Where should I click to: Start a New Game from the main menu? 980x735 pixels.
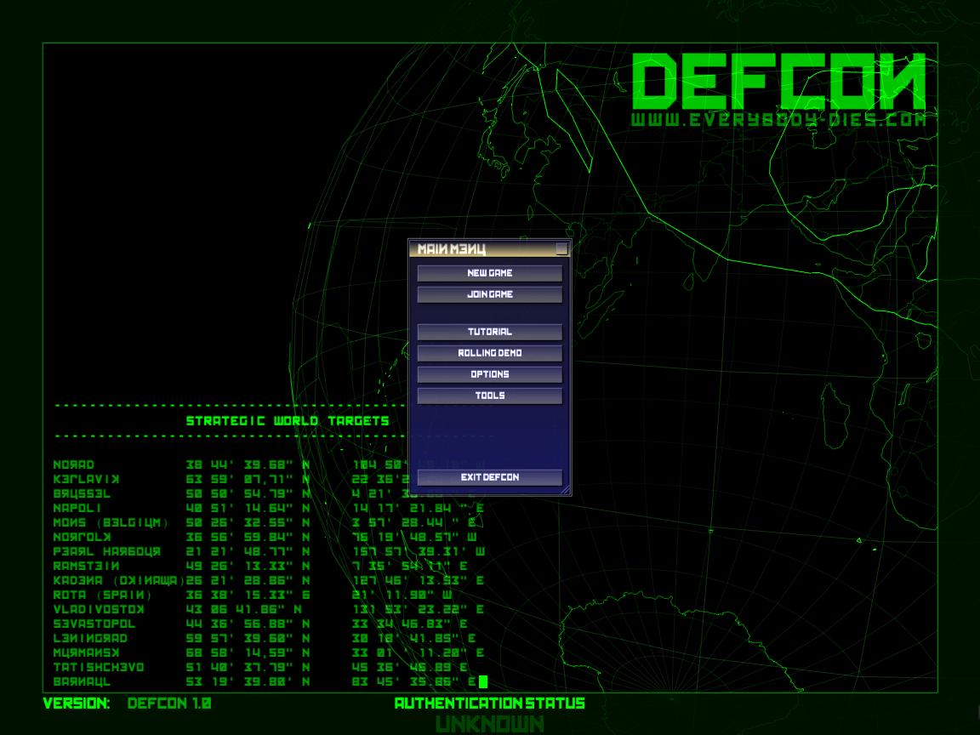tap(489, 273)
